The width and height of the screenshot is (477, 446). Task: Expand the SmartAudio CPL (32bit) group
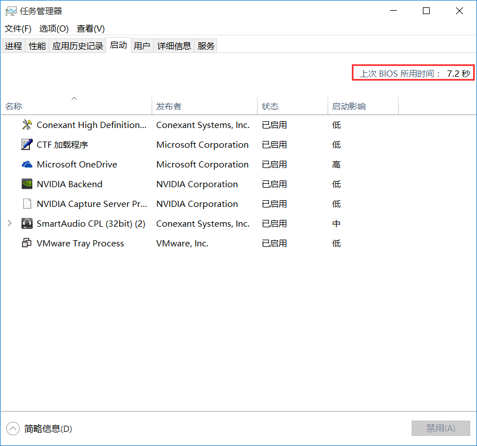click(10, 223)
